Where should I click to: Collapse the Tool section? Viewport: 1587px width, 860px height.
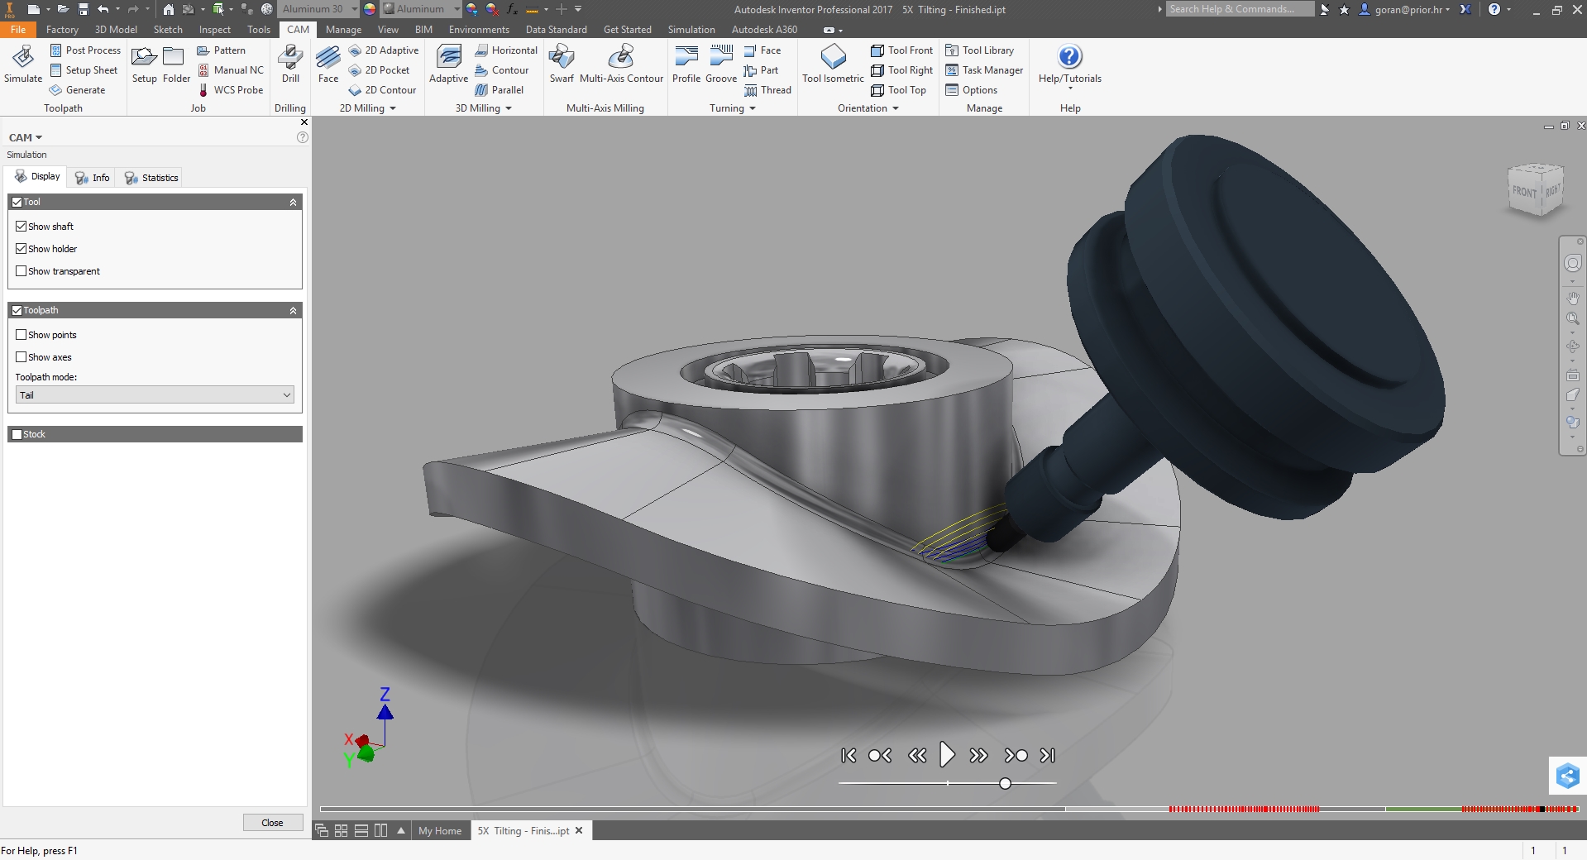pyautogui.click(x=293, y=202)
